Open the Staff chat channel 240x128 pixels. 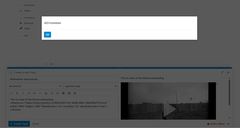coord(27,28)
